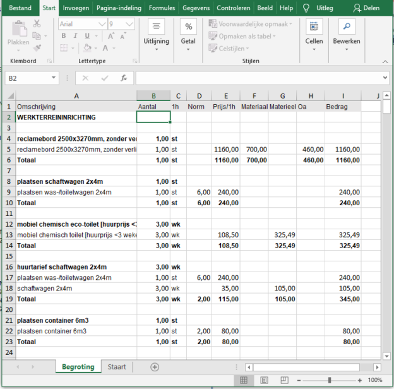Click the cell borders icon

(64, 48)
